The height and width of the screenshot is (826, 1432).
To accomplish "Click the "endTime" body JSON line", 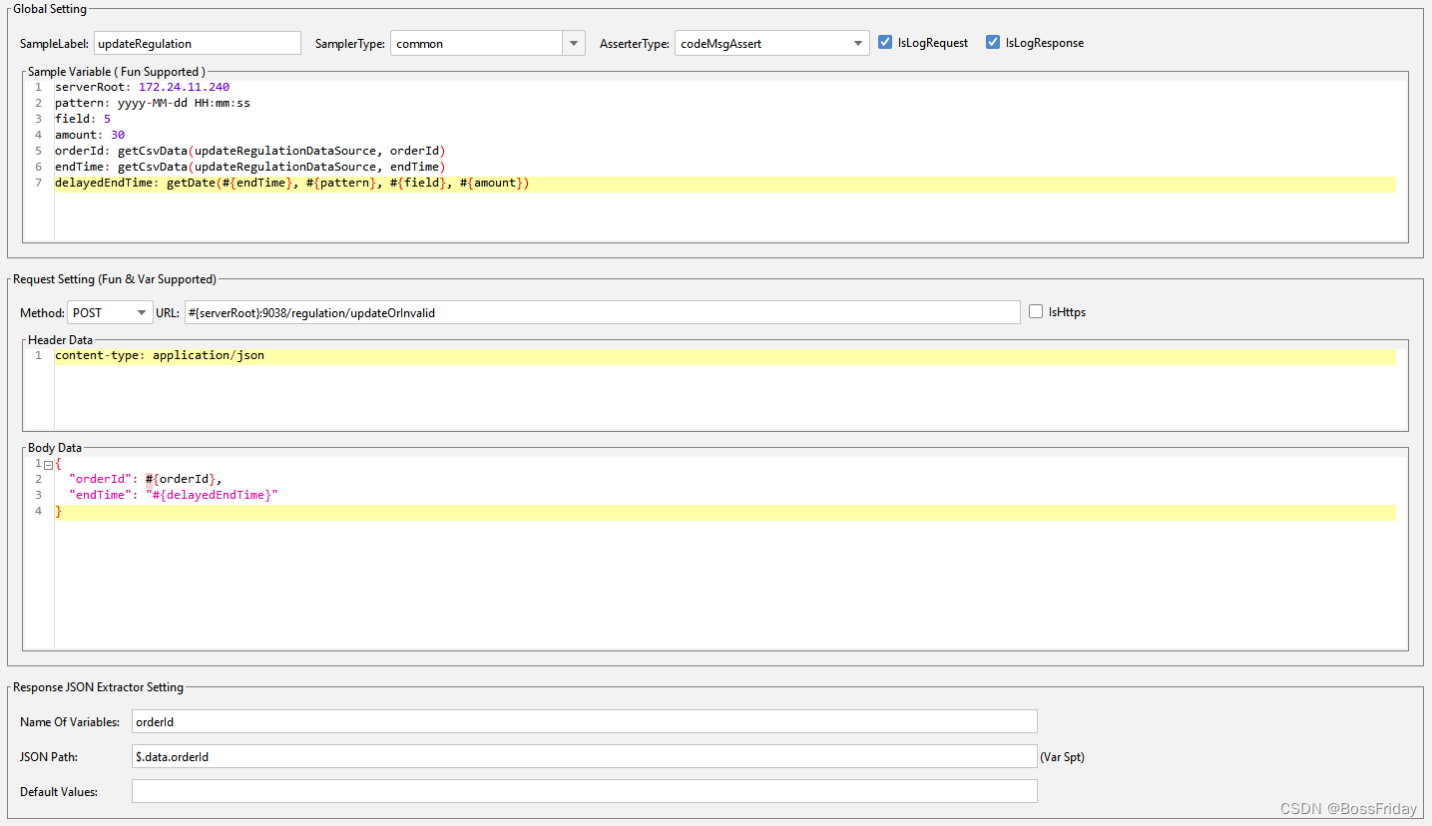I will click(x=174, y=495).
